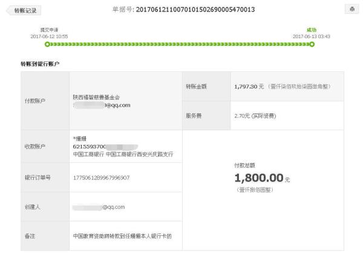Go back via 转账记录 button
The image size is (363, 254).
pyautogui.click(x=24, y=10)
